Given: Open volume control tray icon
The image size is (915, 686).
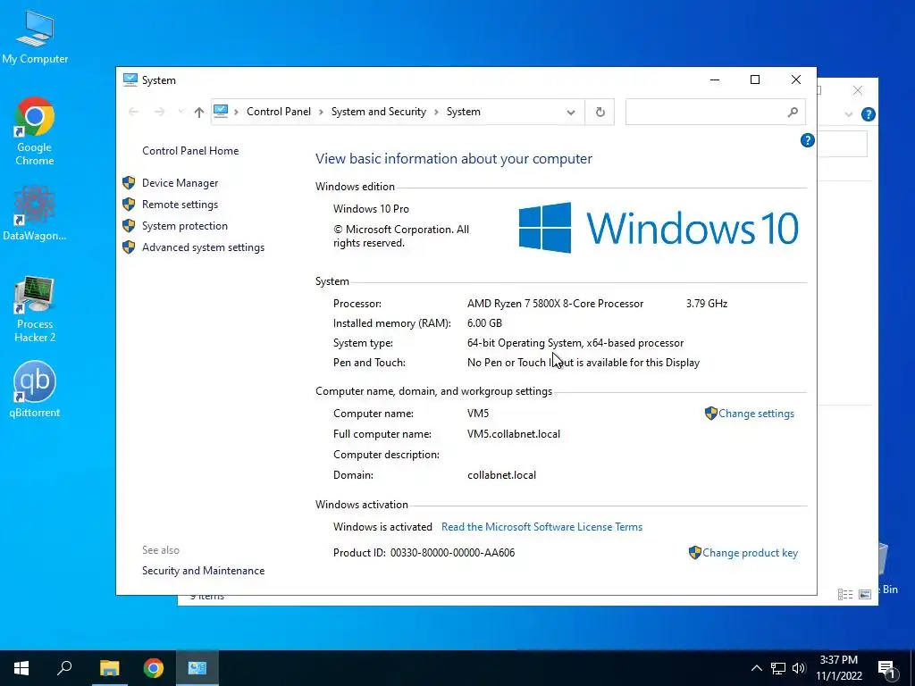Looking at the screenshot, I should pos(799,668).
